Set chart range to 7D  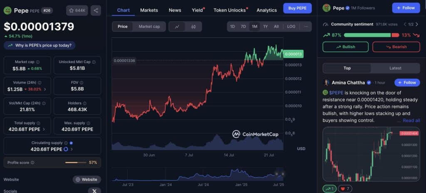tap(243, 27)
